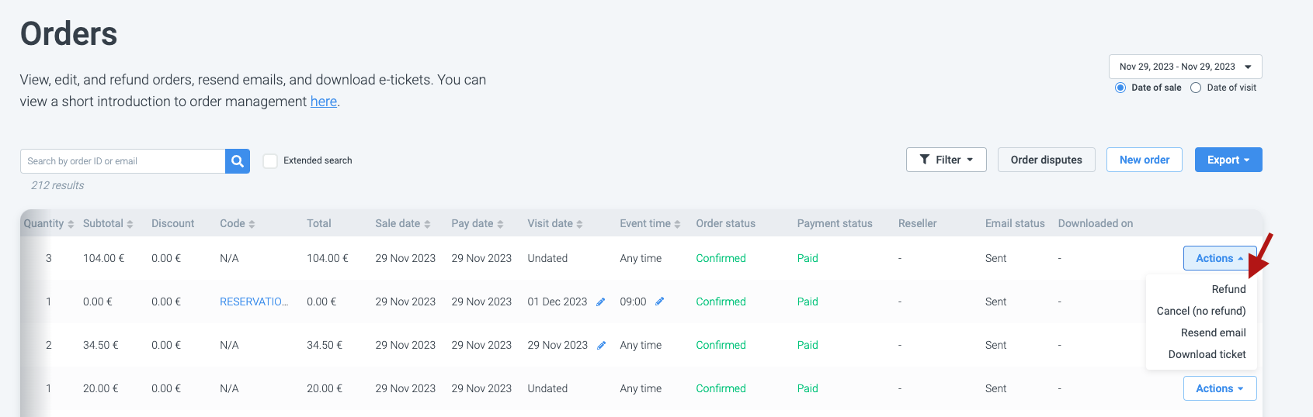Expand the Filter dropdown
The width and height of the screenshot is (1313, 417).
[x=946, y=160]
